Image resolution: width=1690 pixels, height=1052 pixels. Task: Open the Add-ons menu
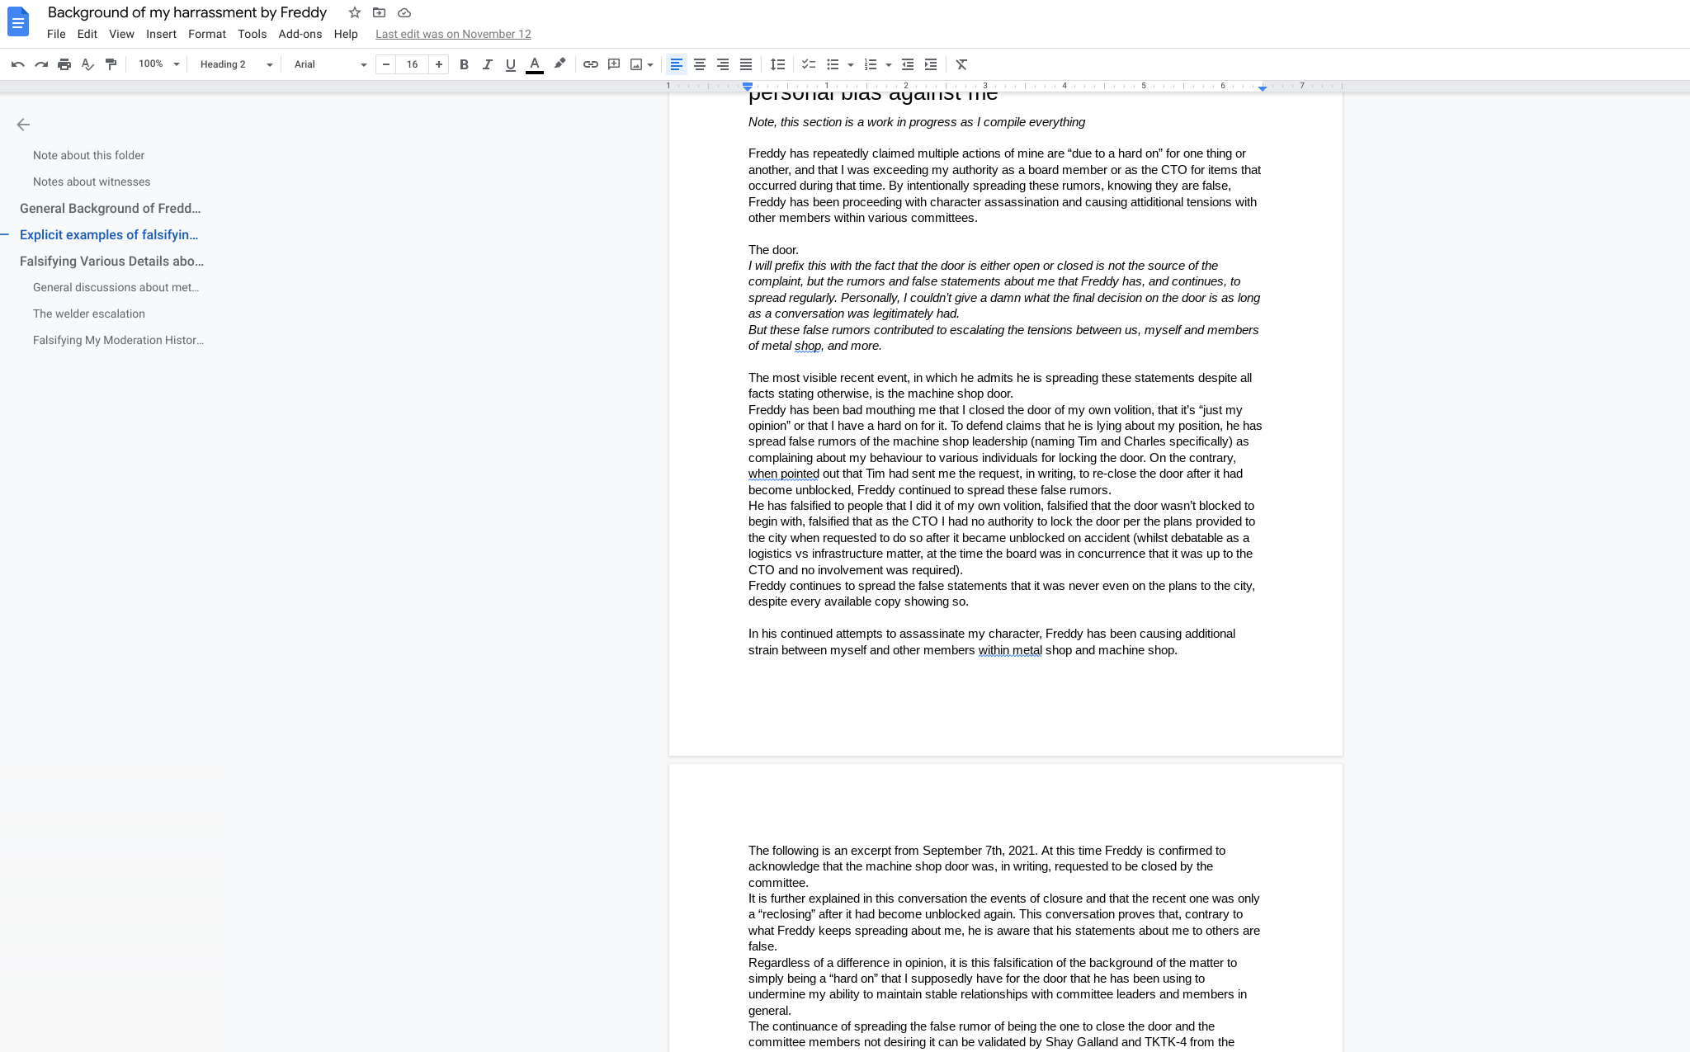pos(300,34)
